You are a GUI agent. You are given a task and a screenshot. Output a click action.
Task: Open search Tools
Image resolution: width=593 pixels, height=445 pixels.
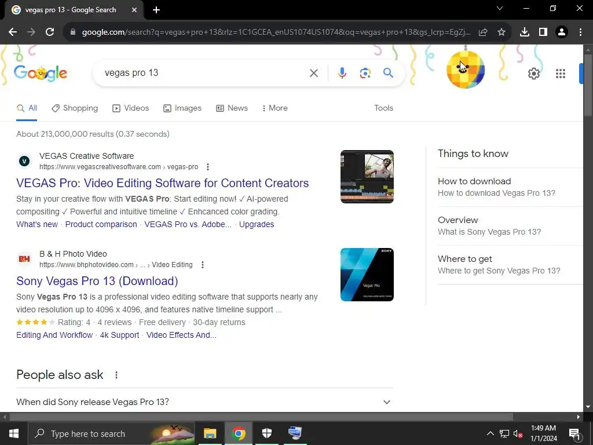[383, 108]
